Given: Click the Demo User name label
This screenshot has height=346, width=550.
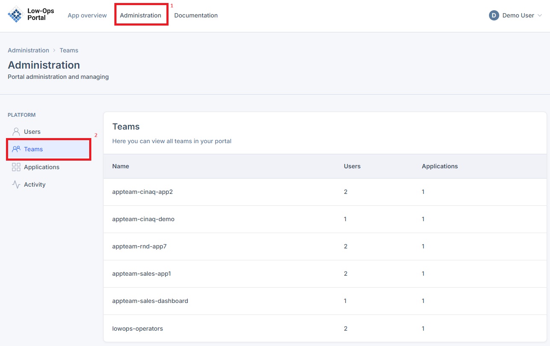Looking at the screenshot, I should coord(518,15).
